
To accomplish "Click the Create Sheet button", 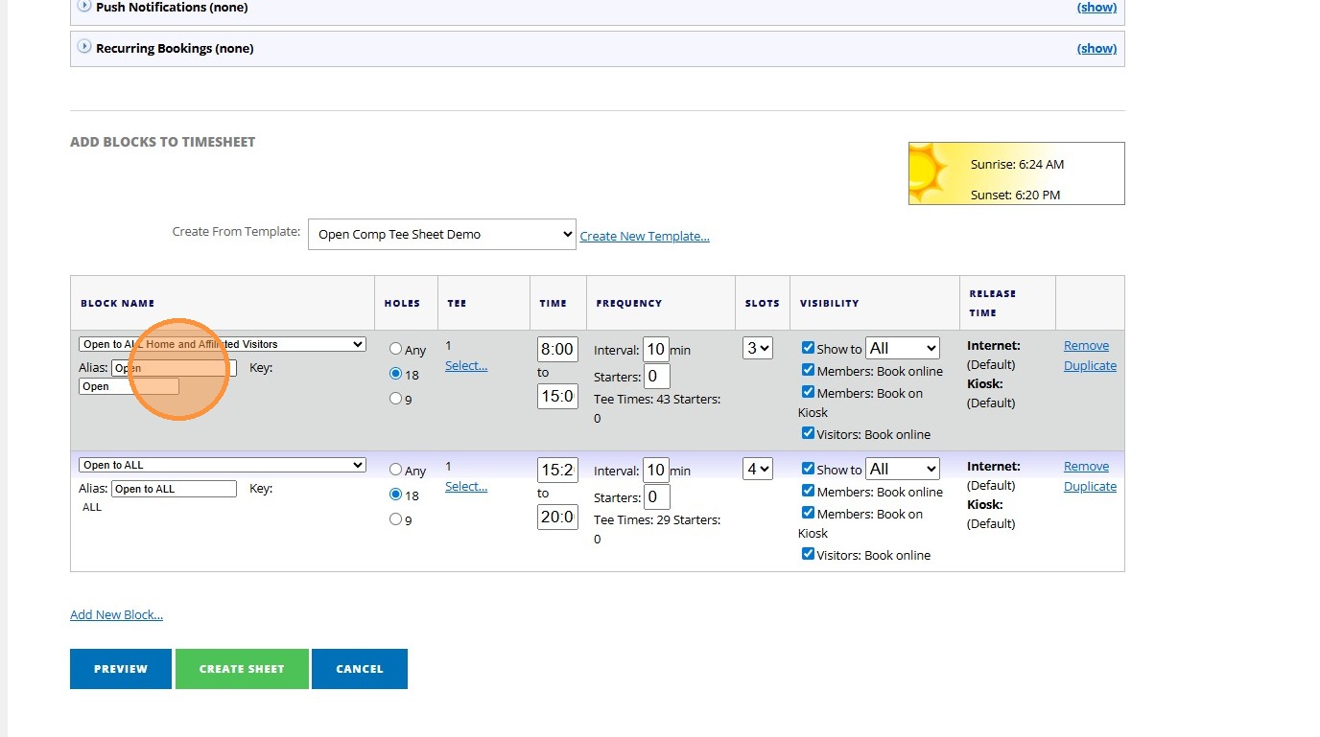I will coord(242,669).
